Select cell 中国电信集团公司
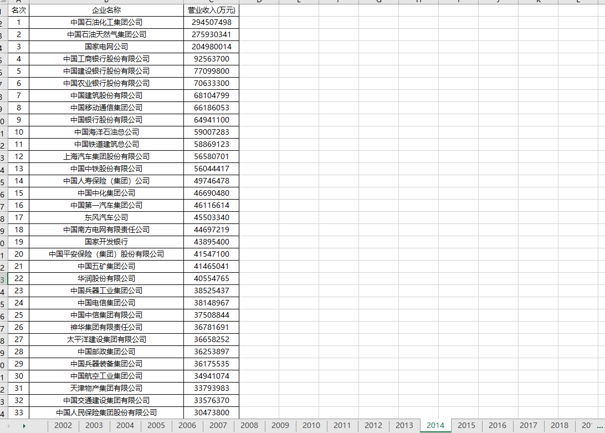The height and width of the screenshot is (433, 605). (x=106, y=303)
